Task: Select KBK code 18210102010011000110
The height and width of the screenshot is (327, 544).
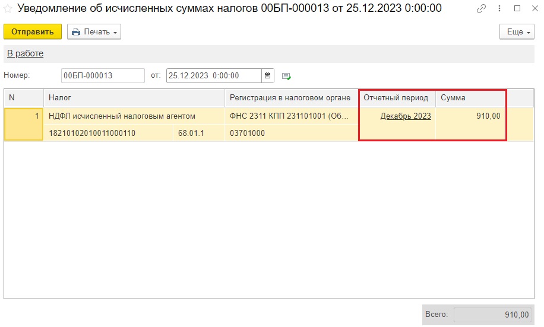Action: click(x=109, y=133)
